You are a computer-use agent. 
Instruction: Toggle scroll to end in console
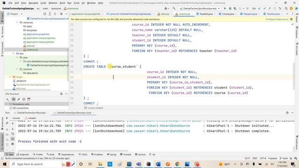pyautogui.click(x=13, y=139)
